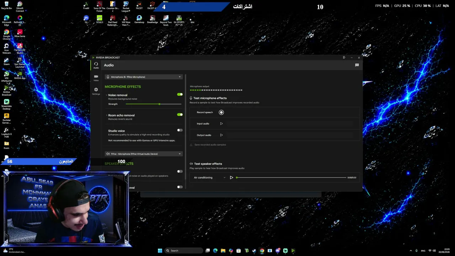Select the EA SPORTS FC 25 icon
This screenshot has height=256, width=455.
point(179,21)
